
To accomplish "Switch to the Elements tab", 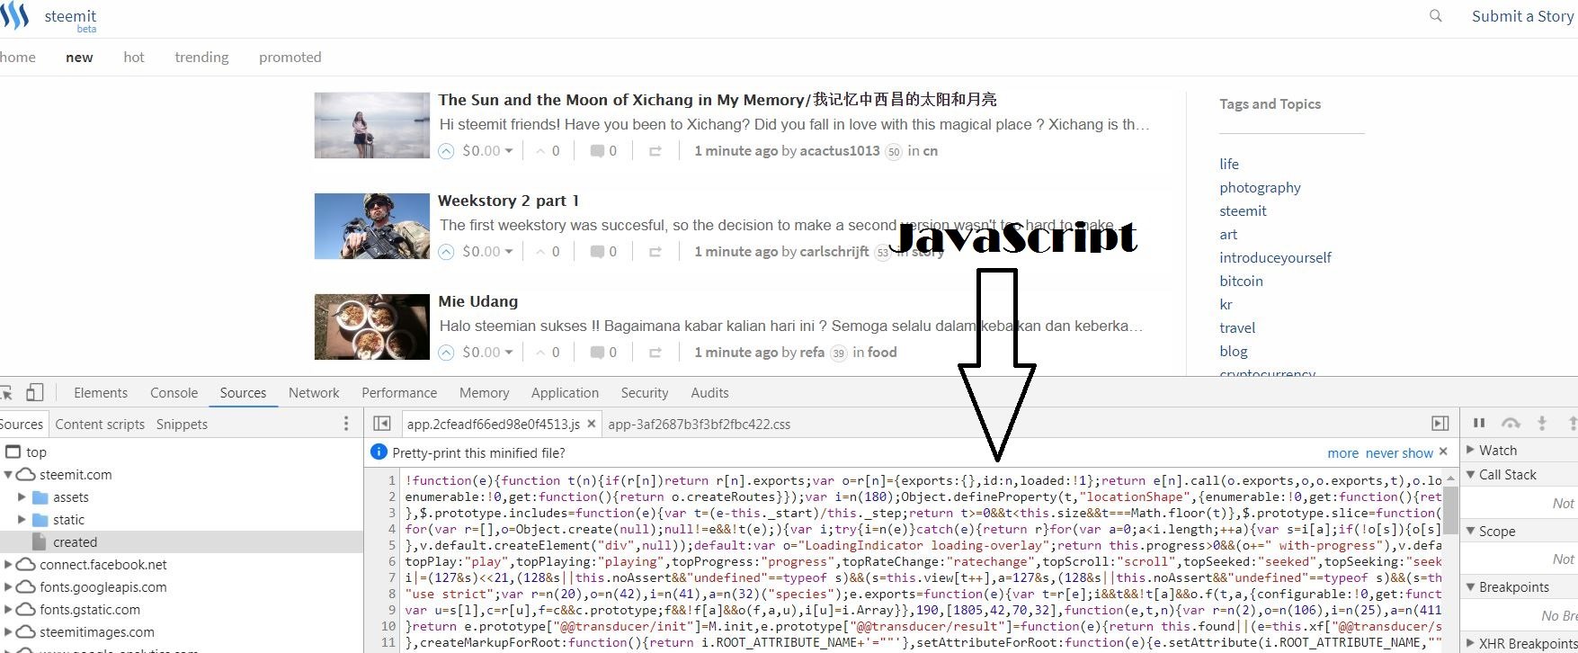I will (x=101, y=392).
